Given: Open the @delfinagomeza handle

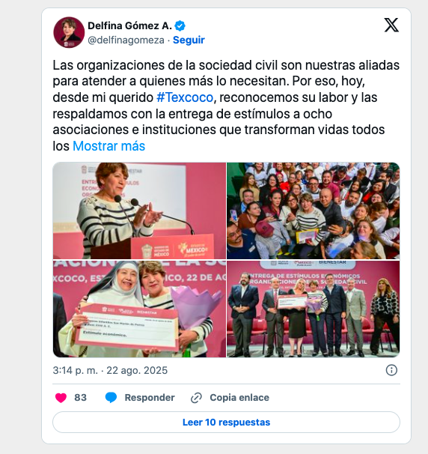Looking at the screenshot, I should coord(126,40).
